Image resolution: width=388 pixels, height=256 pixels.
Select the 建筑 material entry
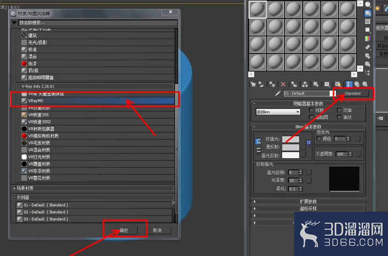point(98,35)
